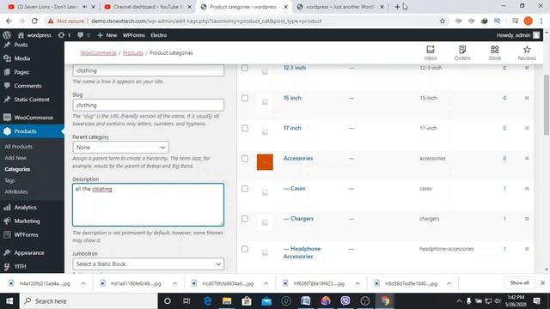This screenshot has width=550, height=309.
Task: Open the Chrome menu three-dots icon
Action: pyautogui.click(x=541, y=21)
